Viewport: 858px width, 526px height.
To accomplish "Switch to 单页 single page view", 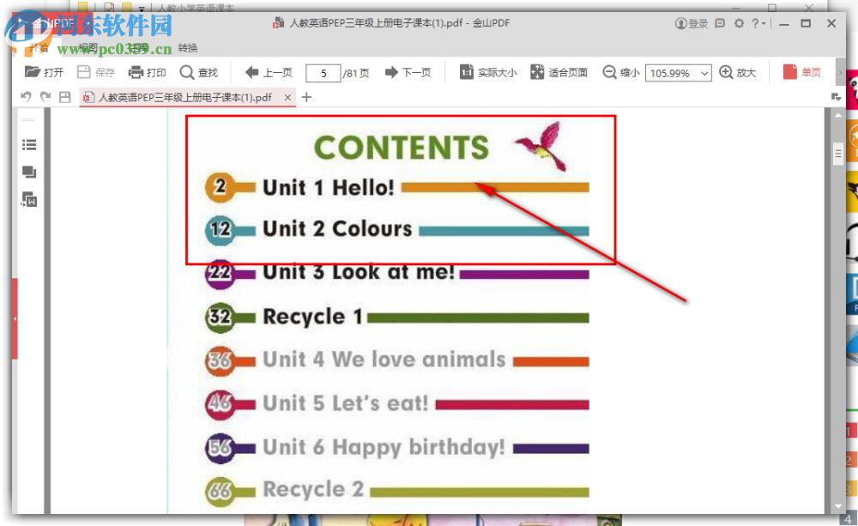I will click(801, 72).
